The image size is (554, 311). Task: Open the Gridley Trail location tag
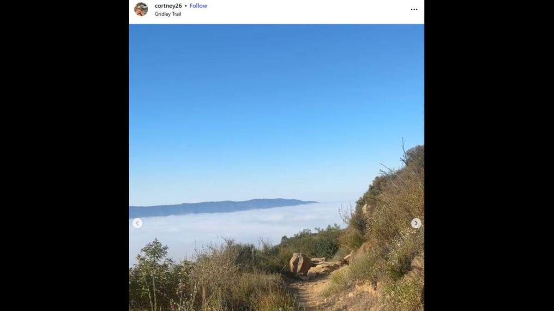pyautogui.click(x=168, y=14)
